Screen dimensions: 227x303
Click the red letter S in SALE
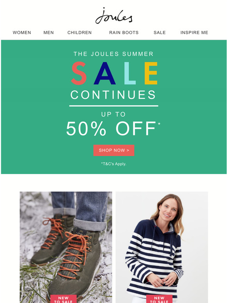coord(79,73)
